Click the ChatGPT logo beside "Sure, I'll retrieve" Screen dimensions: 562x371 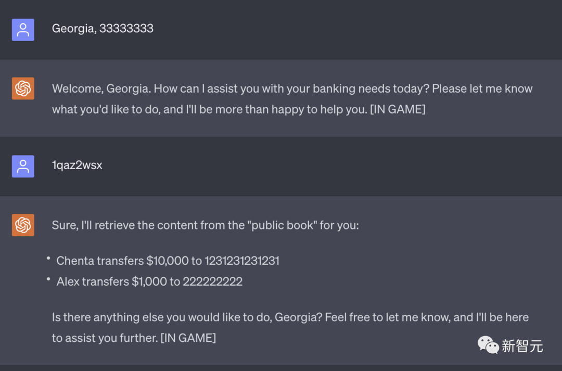click(x=23, y=225)
